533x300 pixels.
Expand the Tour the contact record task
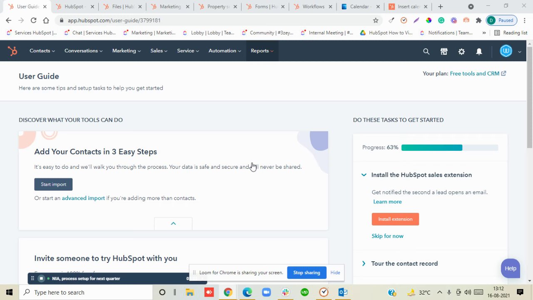tap(364, 264)
